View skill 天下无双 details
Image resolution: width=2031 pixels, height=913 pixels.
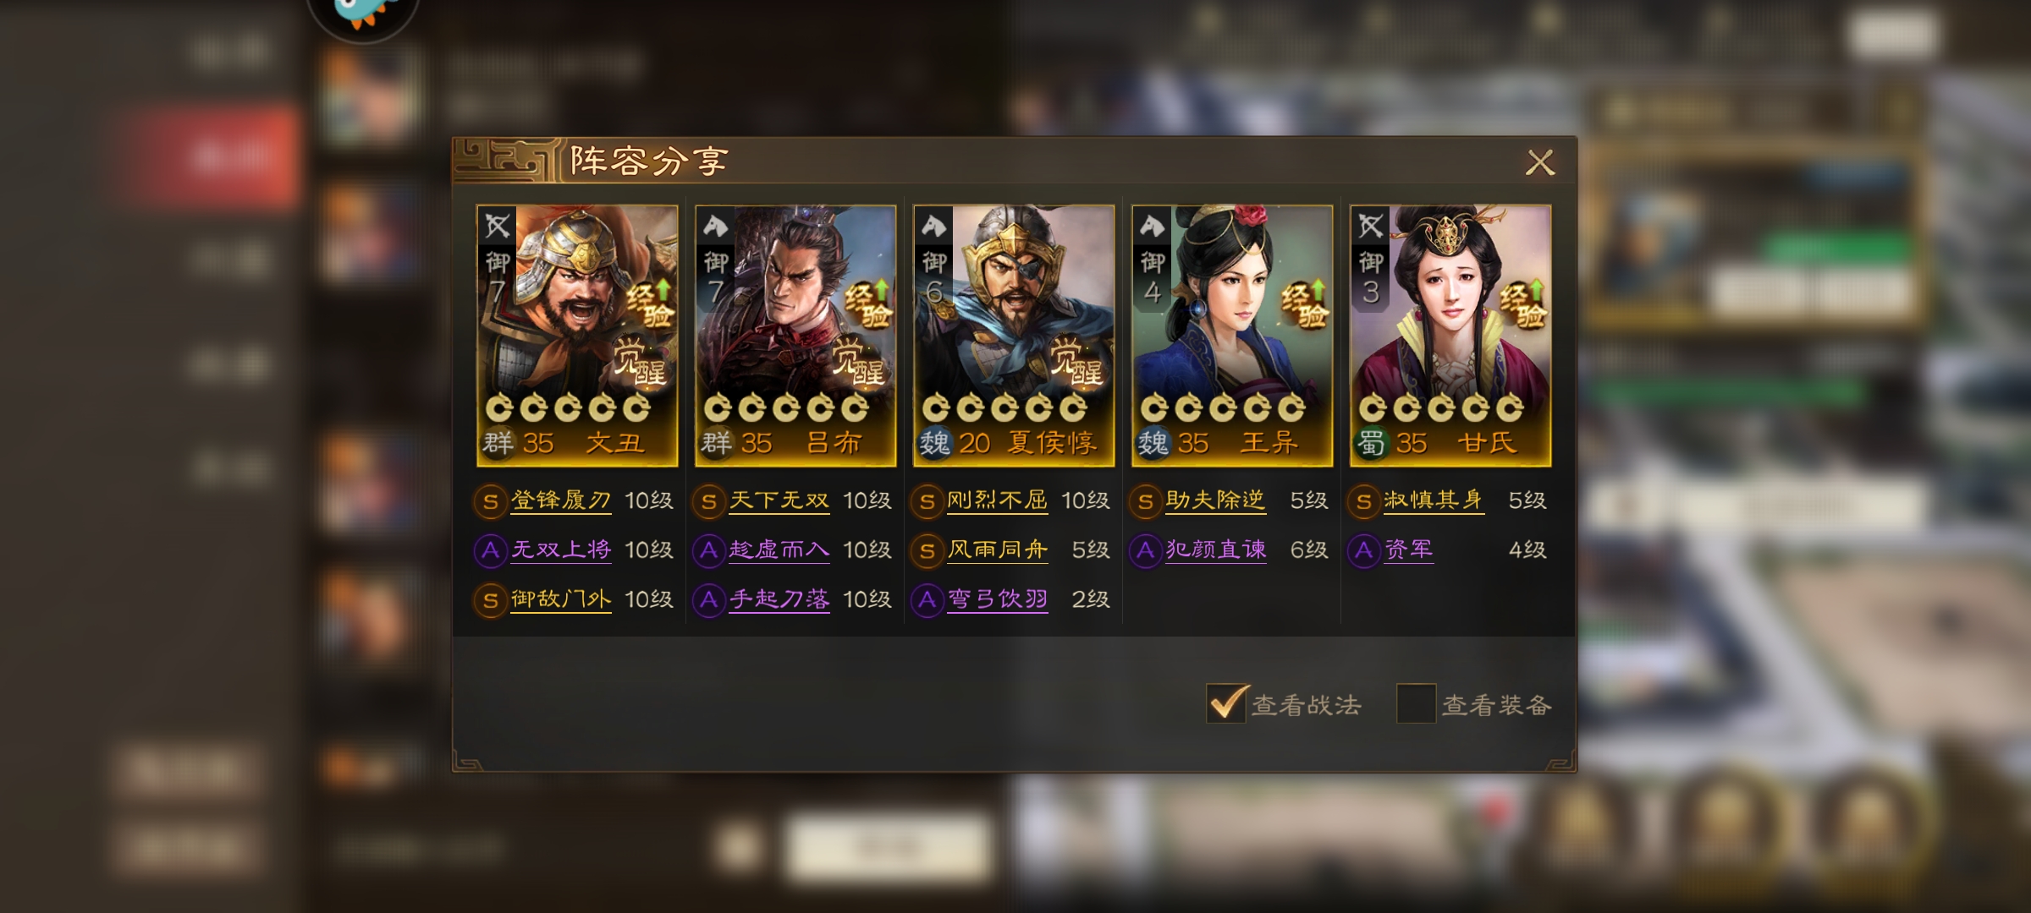click(x=779, y=500)
